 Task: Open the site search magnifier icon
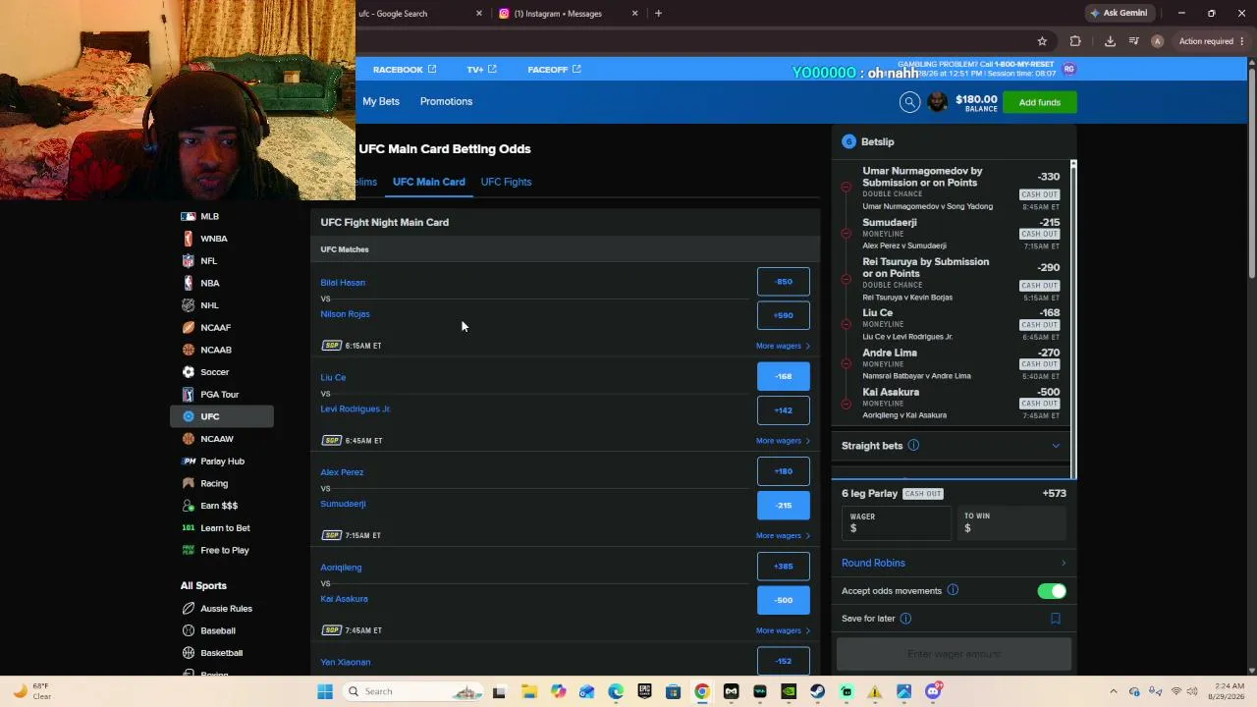click(x=909, y=101)
